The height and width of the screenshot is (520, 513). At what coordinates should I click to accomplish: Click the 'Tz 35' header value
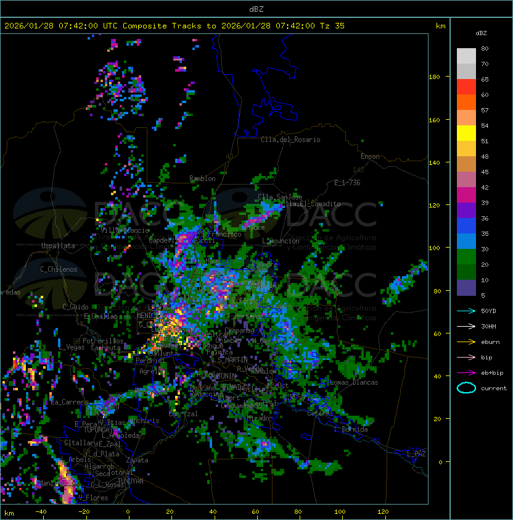[x=332, y=26]
